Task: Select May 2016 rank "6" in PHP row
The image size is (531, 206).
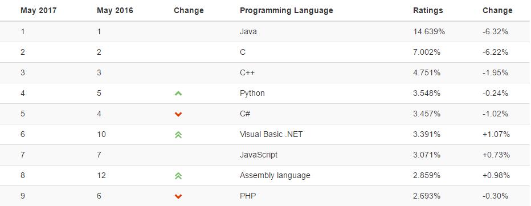Action: 99,196
